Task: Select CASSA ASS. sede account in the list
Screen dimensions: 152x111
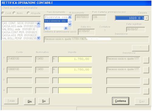Action: coord(19,26)
